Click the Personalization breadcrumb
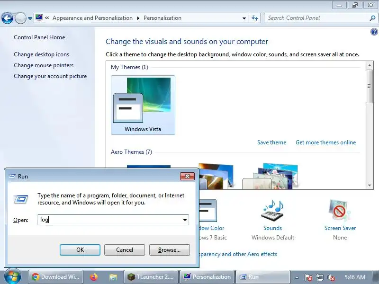 pos(162,18)
